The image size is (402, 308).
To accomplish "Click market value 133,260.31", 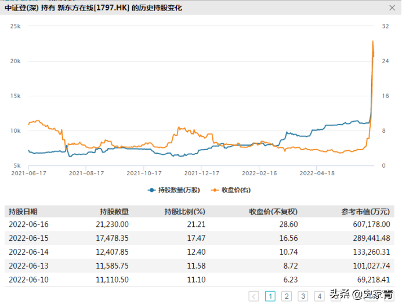I will tap(372, 252).
